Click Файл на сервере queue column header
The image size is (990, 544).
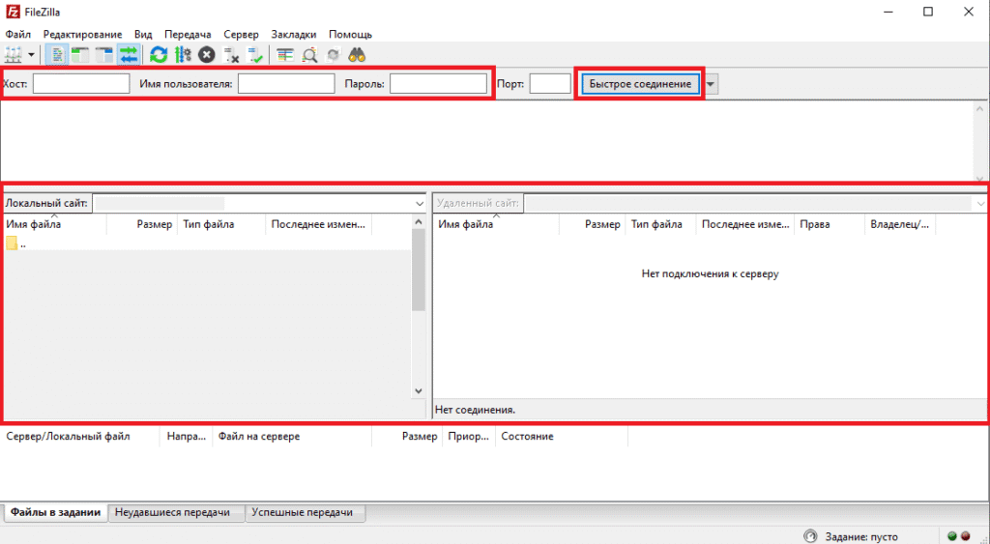292,436
